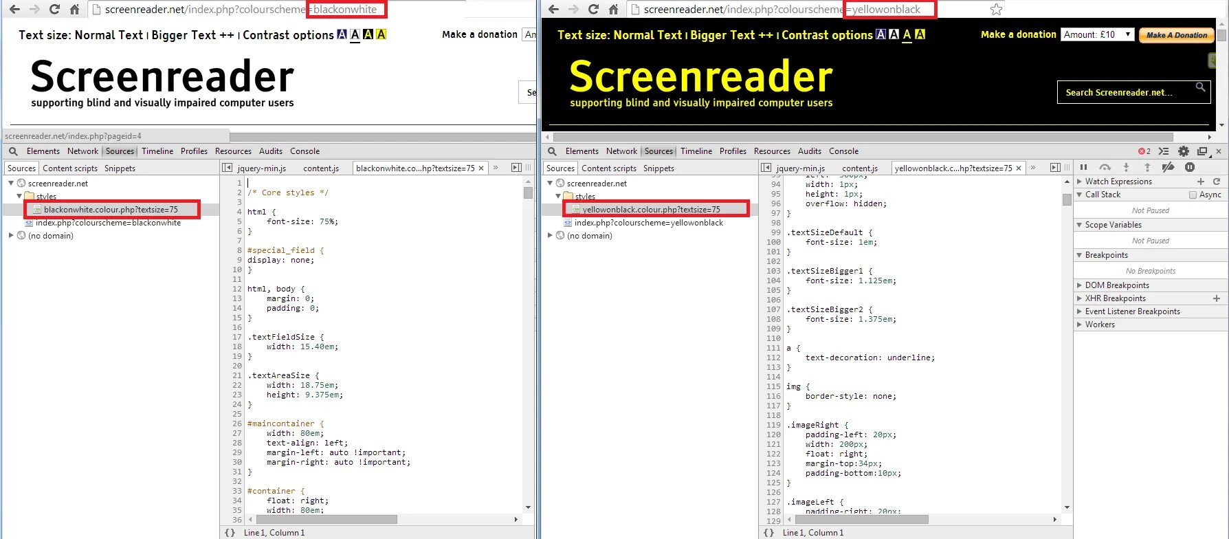
Task: Open Network tab in left DevTools
Action: click(82, 151)
